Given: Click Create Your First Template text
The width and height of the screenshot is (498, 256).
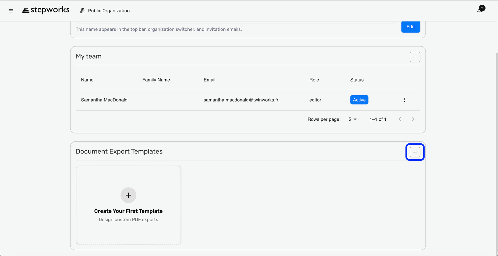Looking at the screenshot, I should pyautogui.click(x=129, y=211).
